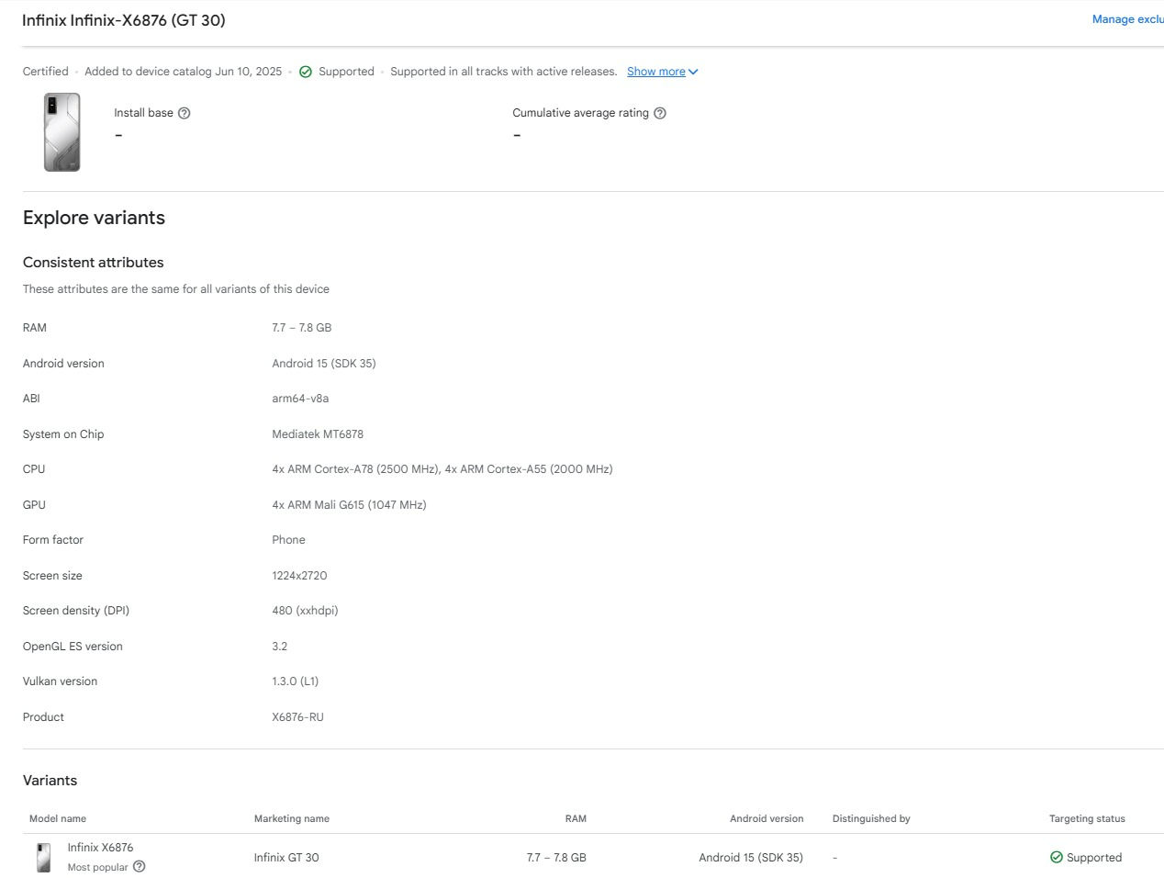Click the large Infinix GT 30 device image
The image size is (1164, 878).
[x=62, y=132]
